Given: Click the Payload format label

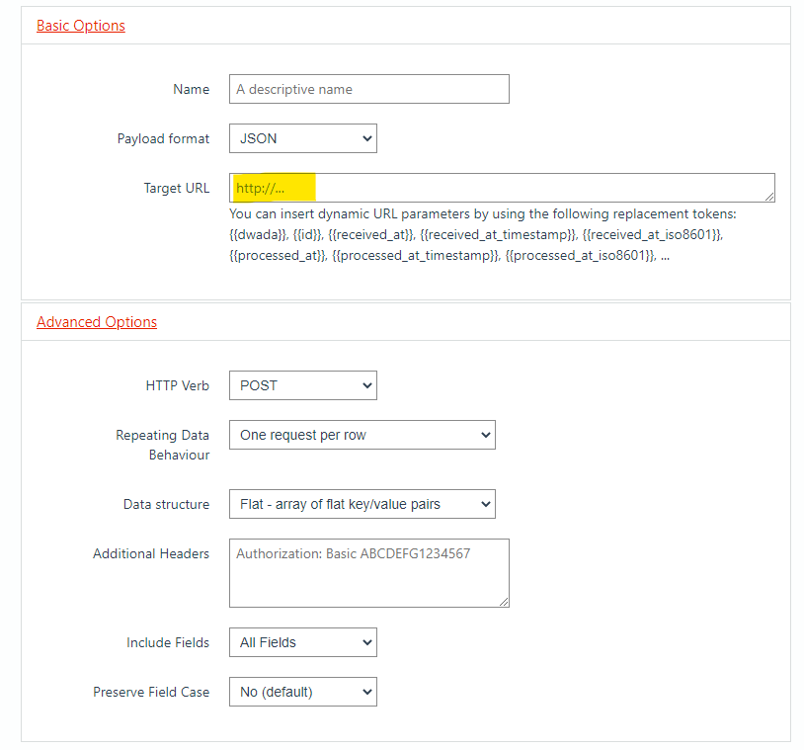Looking at the screenshot, I should coord(163,138).
